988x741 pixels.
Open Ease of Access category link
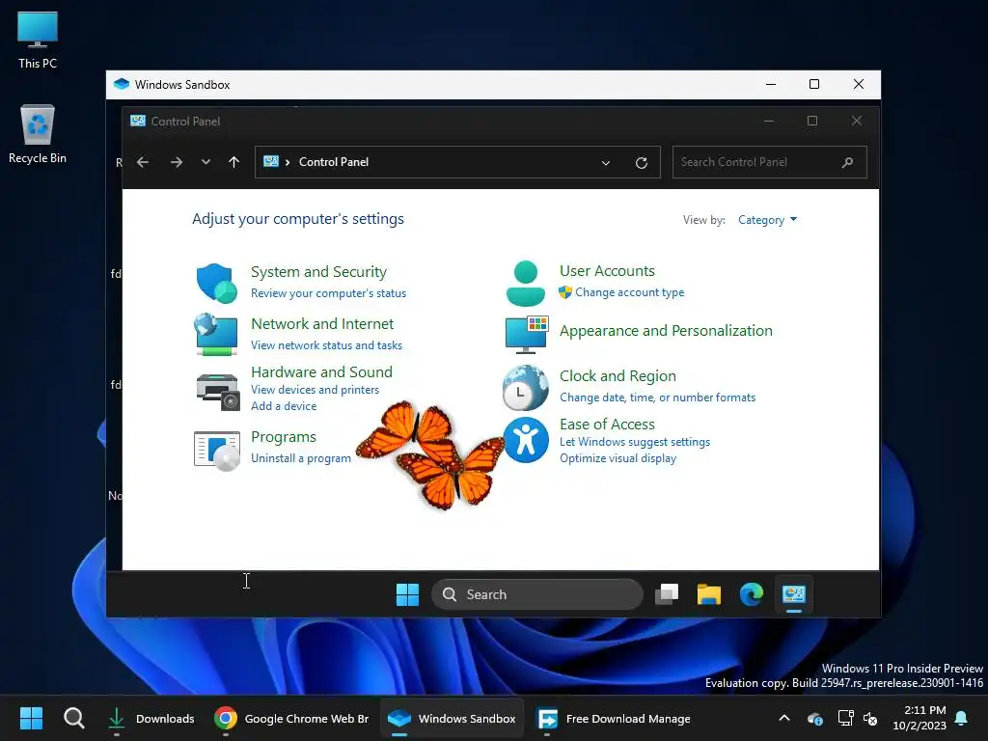coord(607,425)
